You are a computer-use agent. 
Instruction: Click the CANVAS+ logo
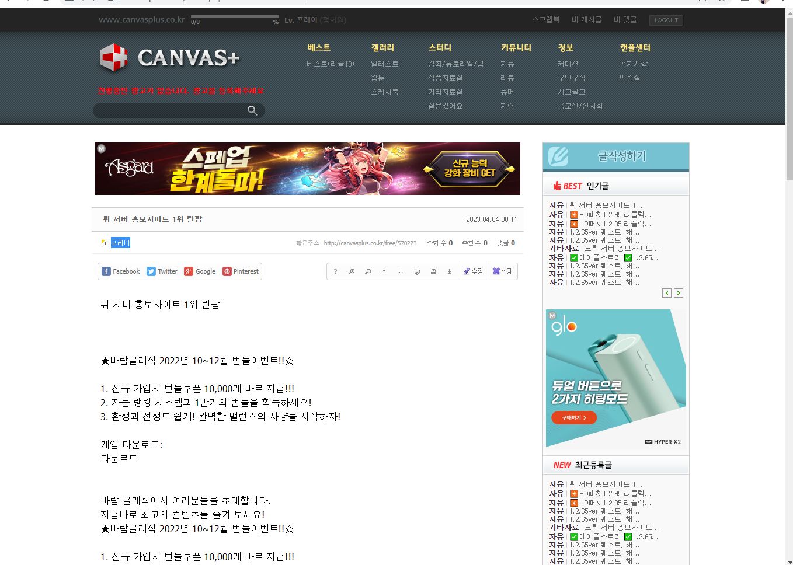click(x=169, y=58)
